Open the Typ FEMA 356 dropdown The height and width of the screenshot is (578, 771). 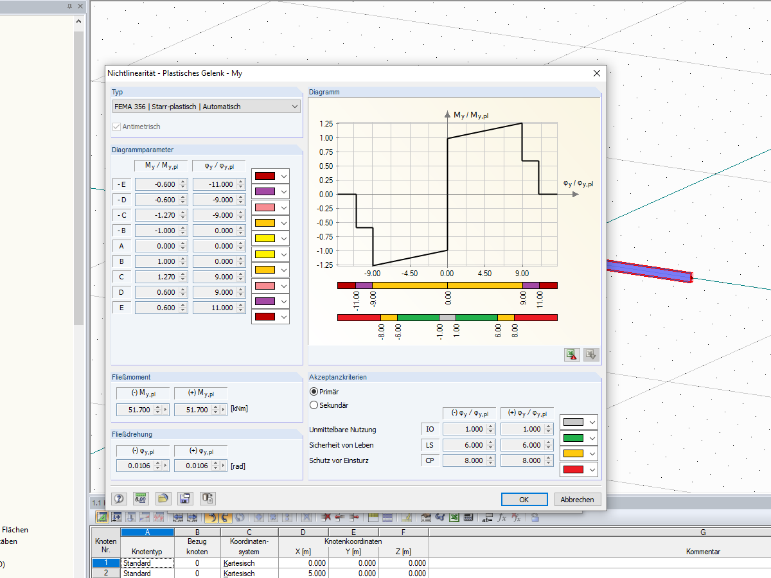[x=206, y=107]
